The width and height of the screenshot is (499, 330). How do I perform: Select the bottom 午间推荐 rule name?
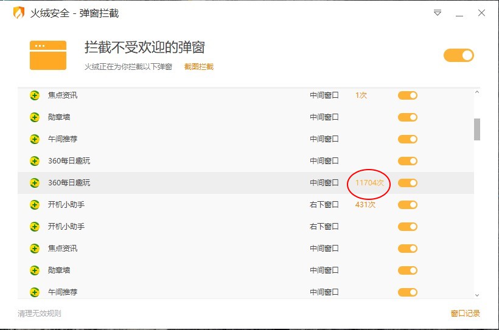[x=63, y=292]
